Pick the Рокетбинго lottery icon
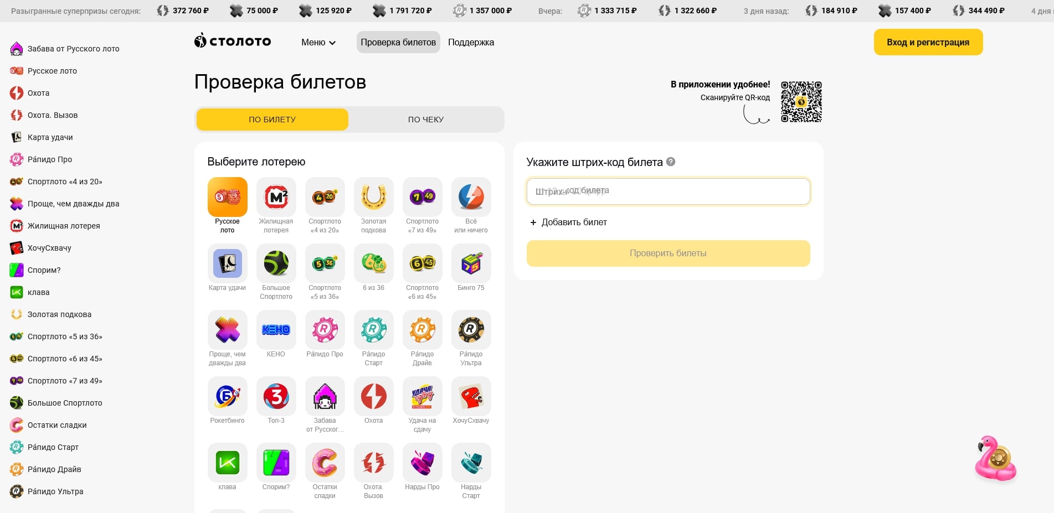The image size is (1054, 513). point(227,396)
